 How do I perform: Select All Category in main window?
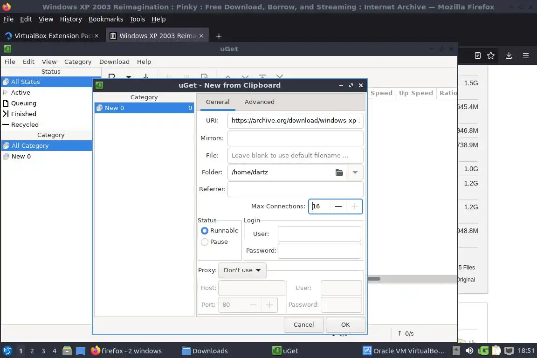pos(47,145)
